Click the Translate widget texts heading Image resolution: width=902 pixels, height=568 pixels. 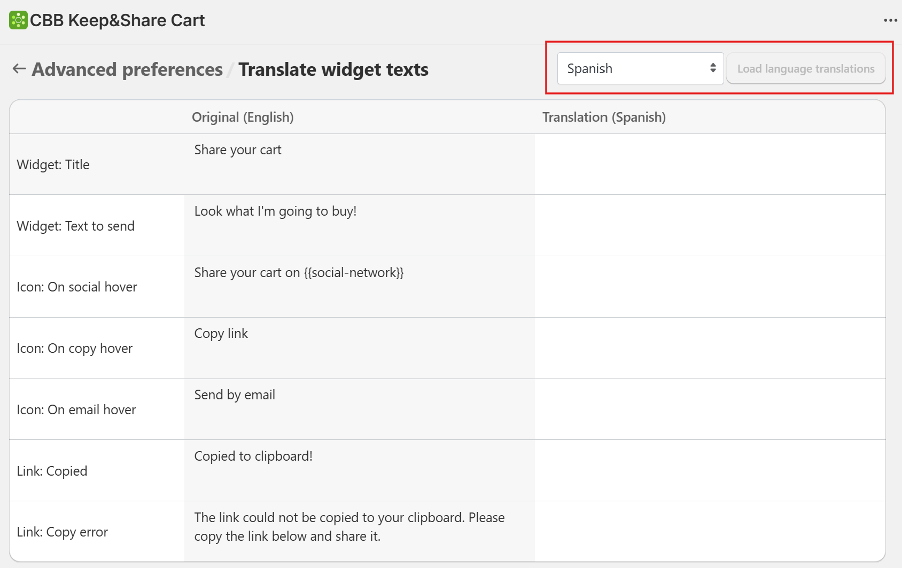click(x=333, y=69)
